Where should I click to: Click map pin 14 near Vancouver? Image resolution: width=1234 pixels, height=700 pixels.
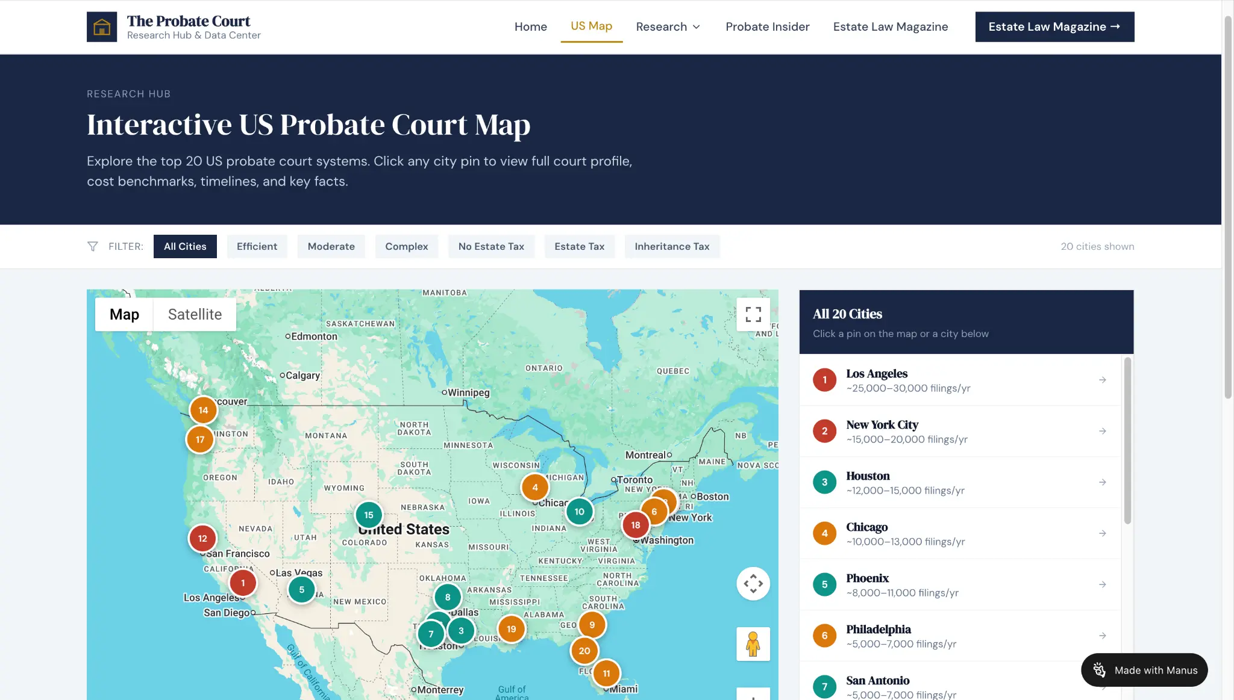(x=204, y=410)
